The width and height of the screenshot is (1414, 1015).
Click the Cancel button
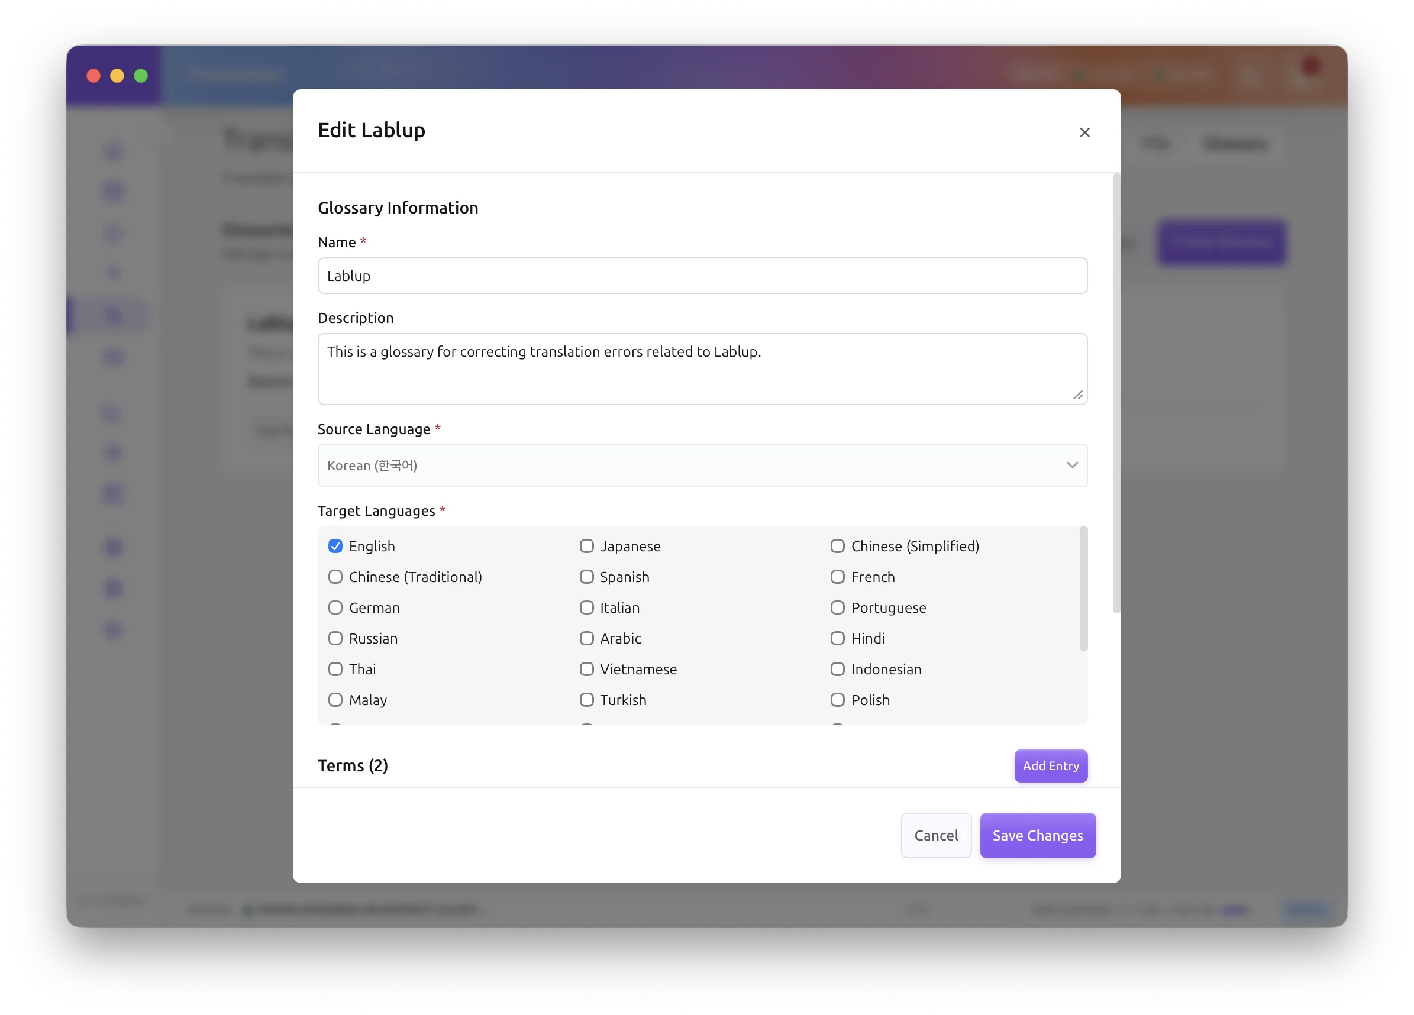pos(936,835)
